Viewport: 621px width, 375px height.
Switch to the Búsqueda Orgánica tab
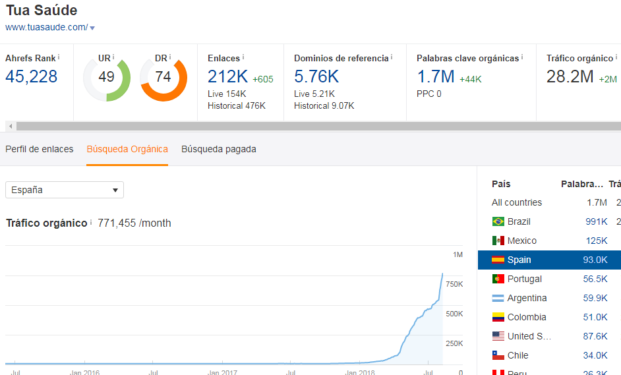[127, 150]
